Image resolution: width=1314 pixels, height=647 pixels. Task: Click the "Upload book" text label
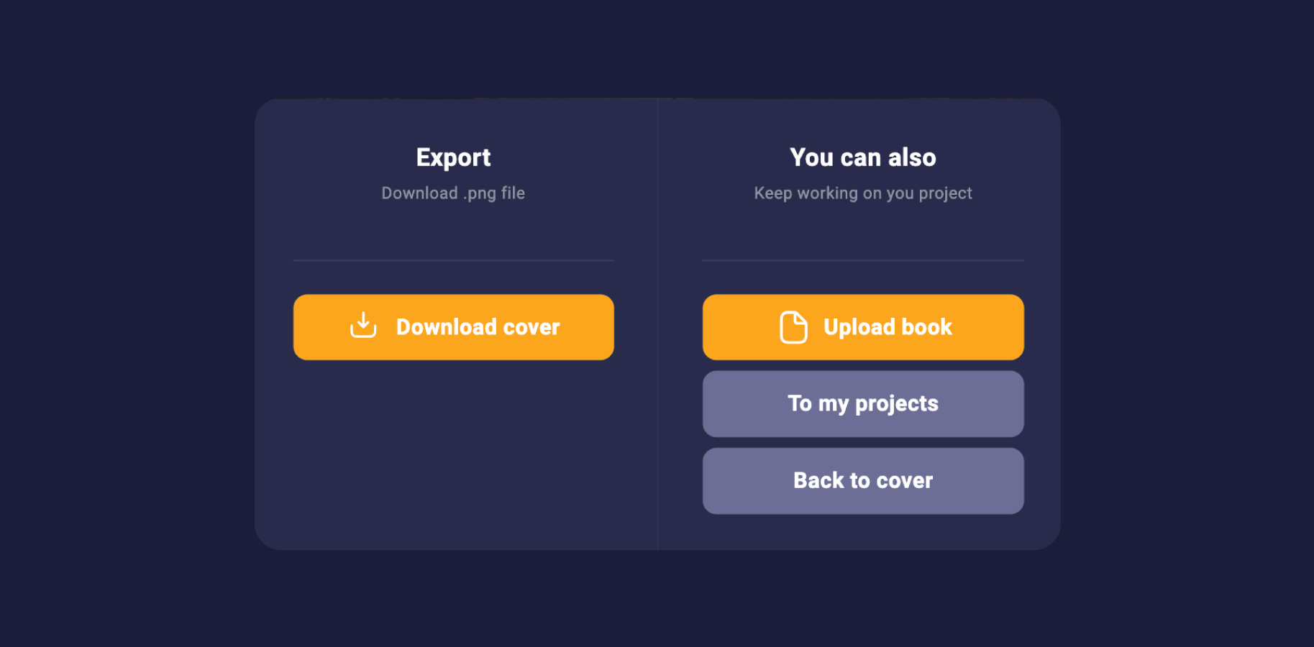pyautogui.click(x=888, y=327)
